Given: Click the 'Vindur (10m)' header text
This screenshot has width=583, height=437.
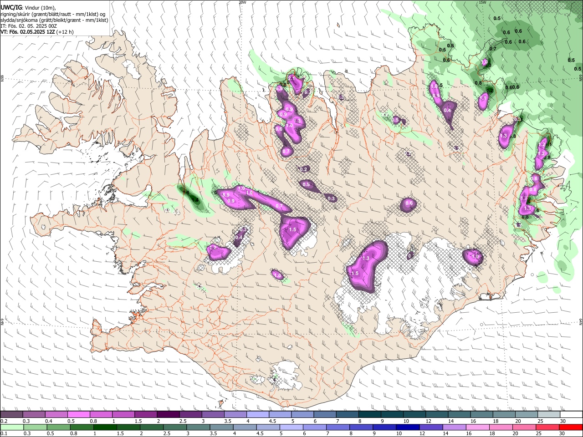Looking at the screenshot, I should click(x=40, y=7).
